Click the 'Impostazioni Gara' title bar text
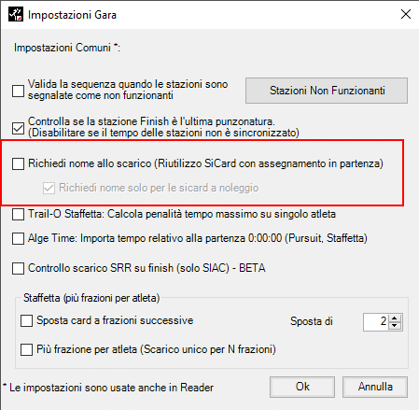419x410 pixels. tap(72, 15)
